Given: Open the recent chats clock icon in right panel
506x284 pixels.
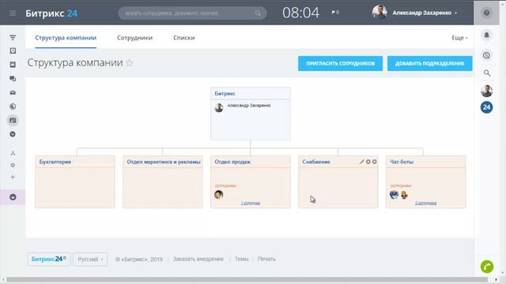Looking at the screenshot, I should point(486,55).
